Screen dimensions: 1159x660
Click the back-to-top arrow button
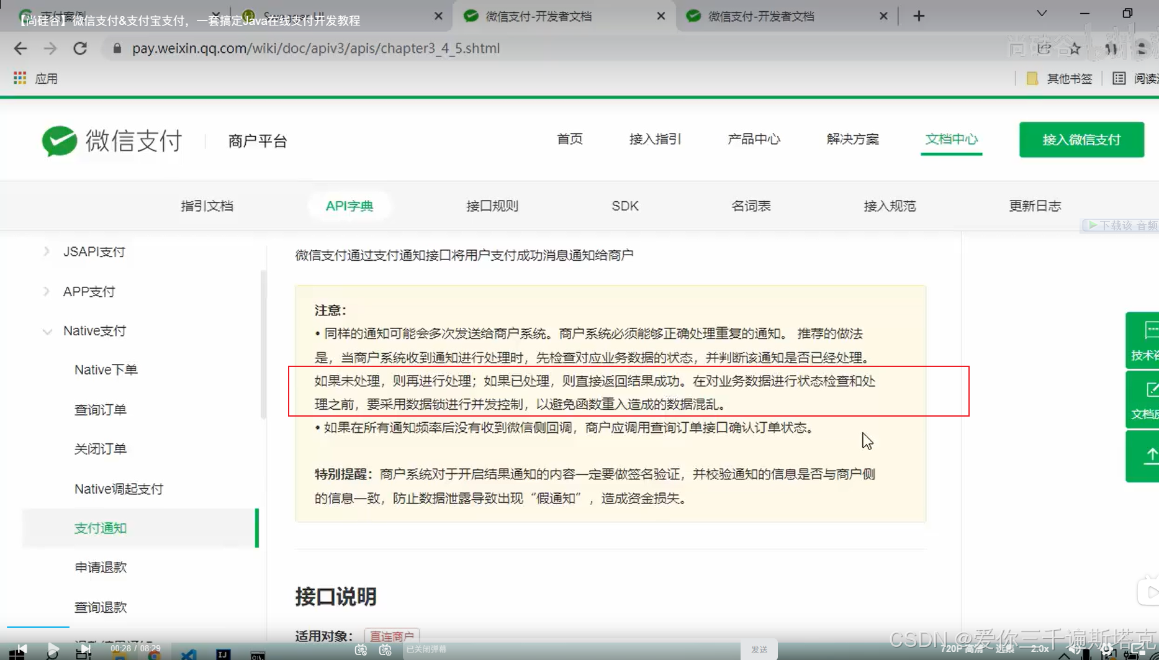pos(1142,456)
